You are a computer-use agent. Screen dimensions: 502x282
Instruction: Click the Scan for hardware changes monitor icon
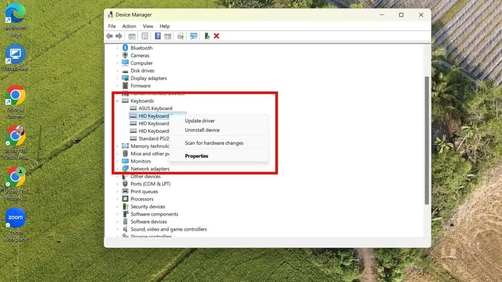pyautogui.click(x=193, y=36)
